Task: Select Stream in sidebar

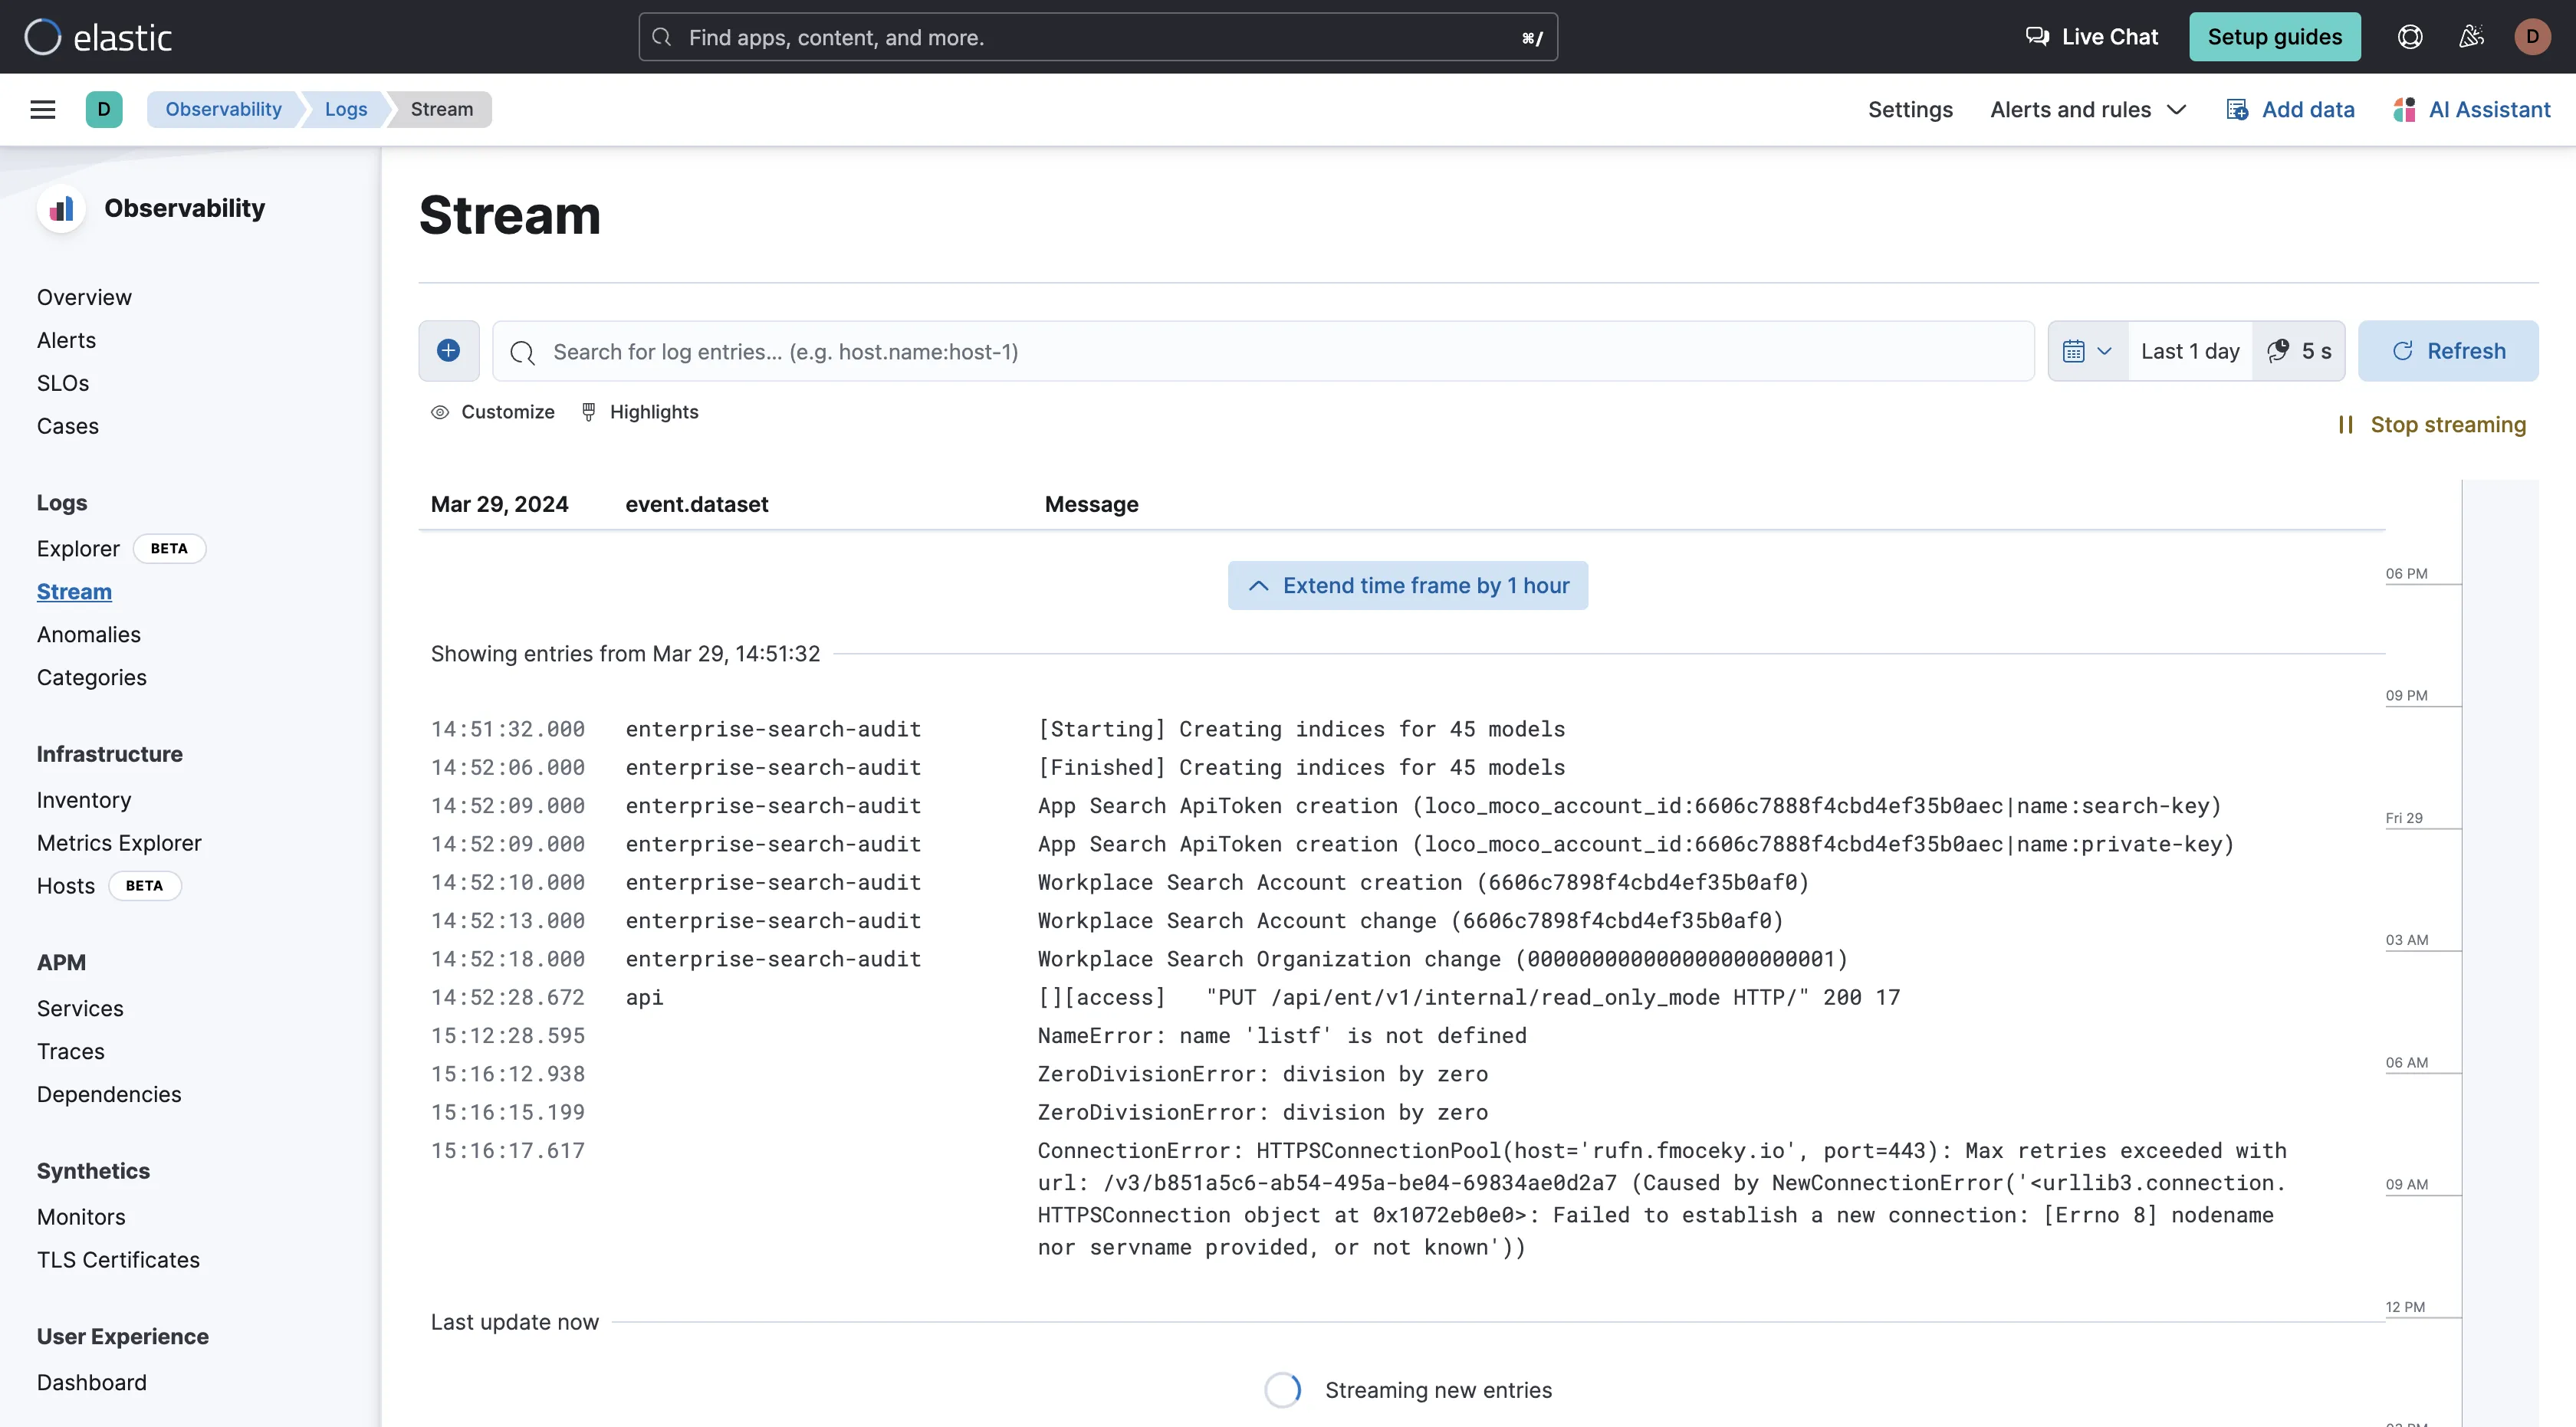Action: click(x=74, y=592)
